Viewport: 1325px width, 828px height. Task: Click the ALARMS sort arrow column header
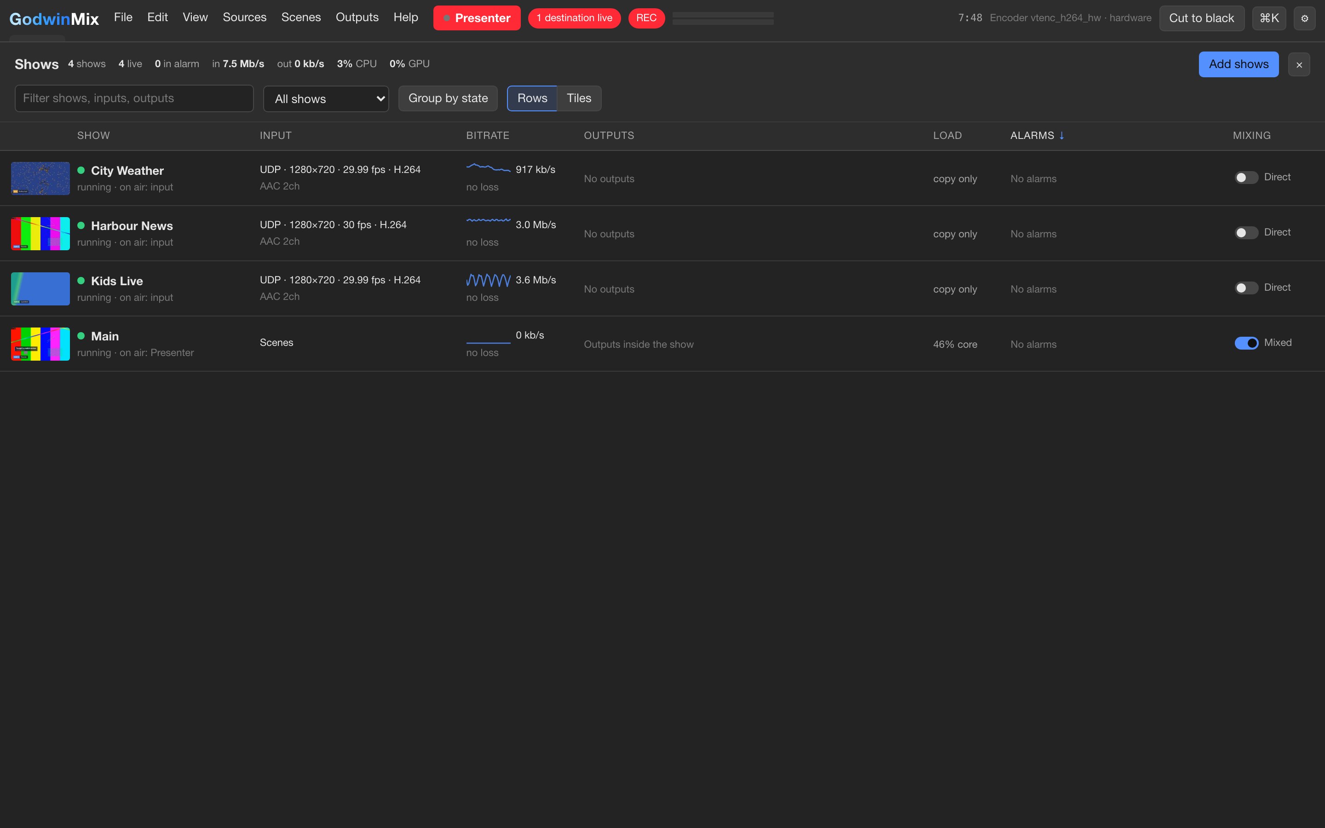coord(1037,135)
